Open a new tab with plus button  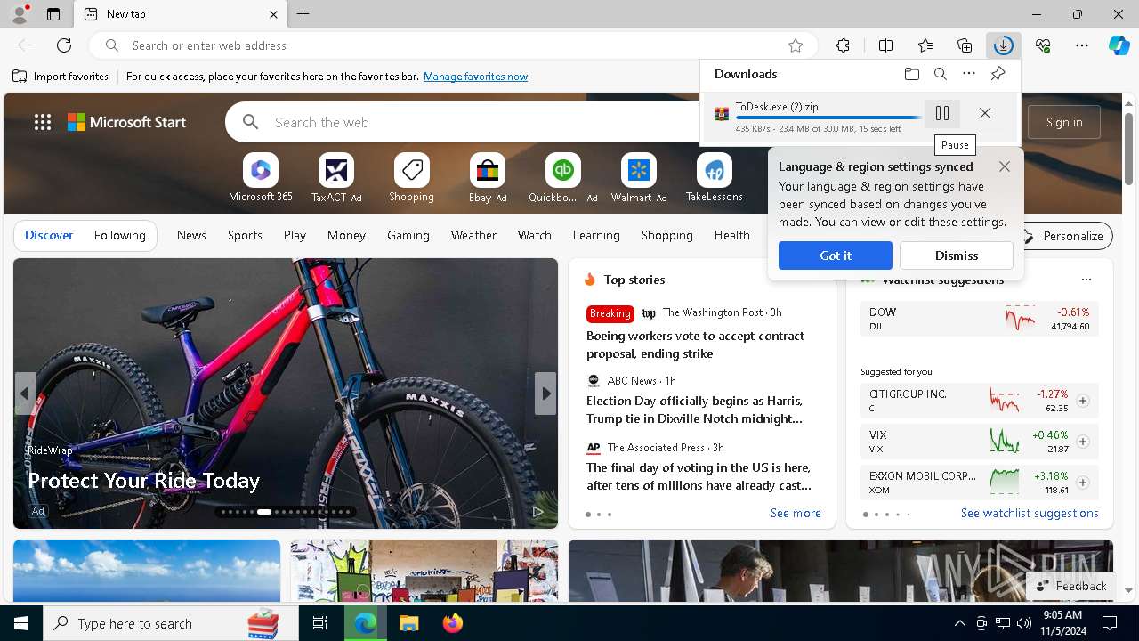(303, 14)
